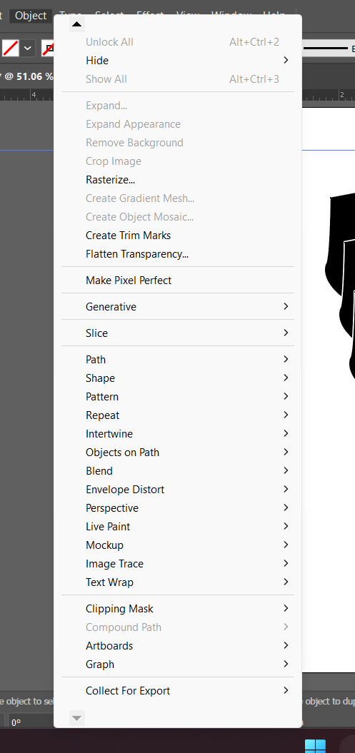Click the greyed-out Compound Path entry
Screen dimensions: 355x753
[x=178, y=627]
